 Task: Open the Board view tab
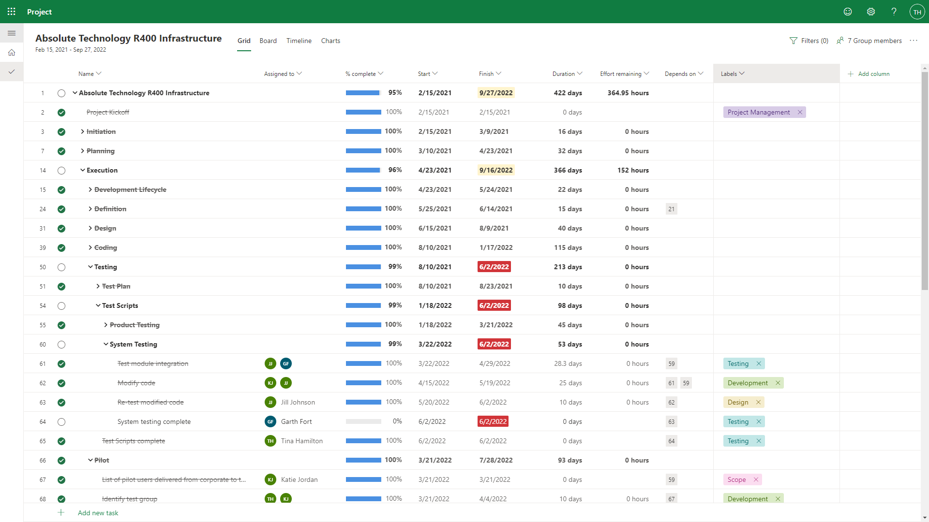coord(268,41)
